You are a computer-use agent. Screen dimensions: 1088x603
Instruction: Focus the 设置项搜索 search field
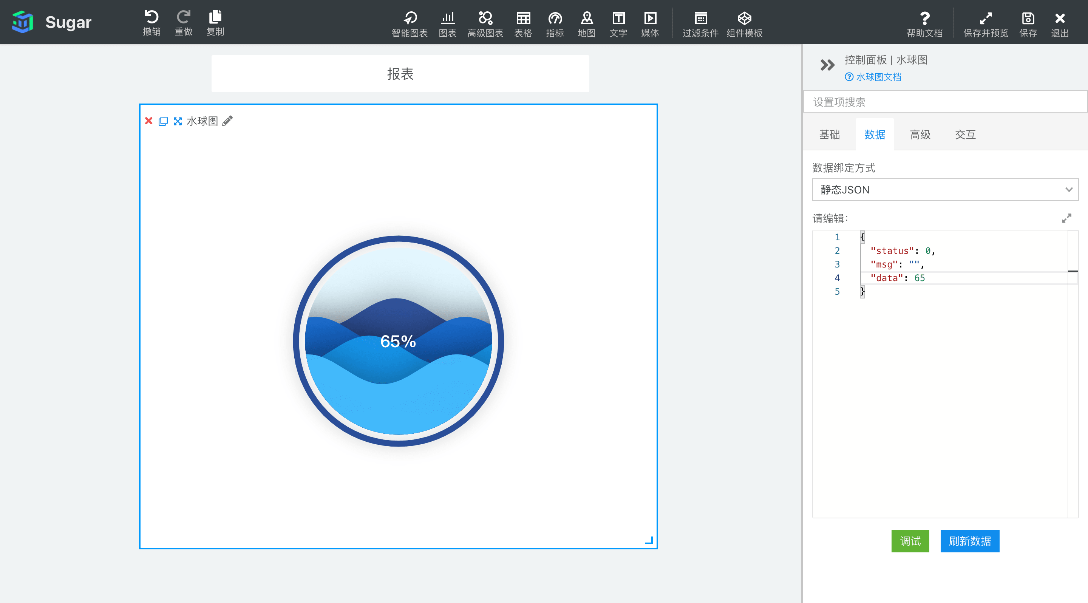[x=945, y=102]
